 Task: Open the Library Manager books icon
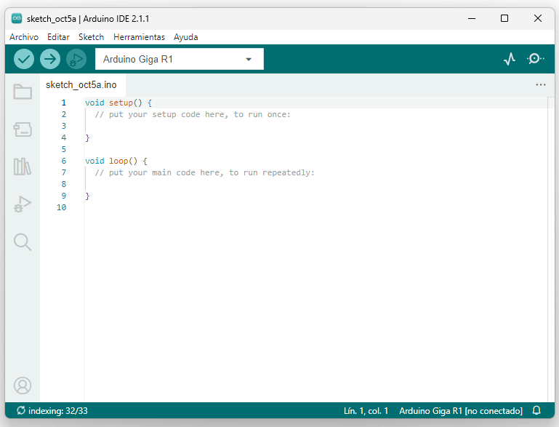[23, 167]
